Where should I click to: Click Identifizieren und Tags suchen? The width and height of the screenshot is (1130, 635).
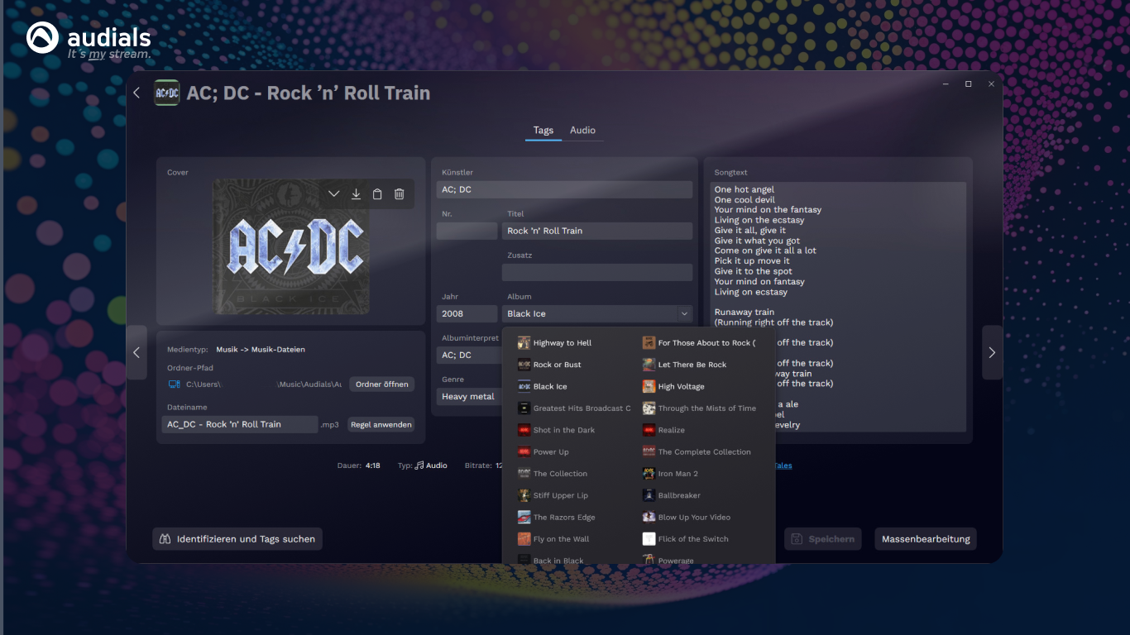pos(237,539)
